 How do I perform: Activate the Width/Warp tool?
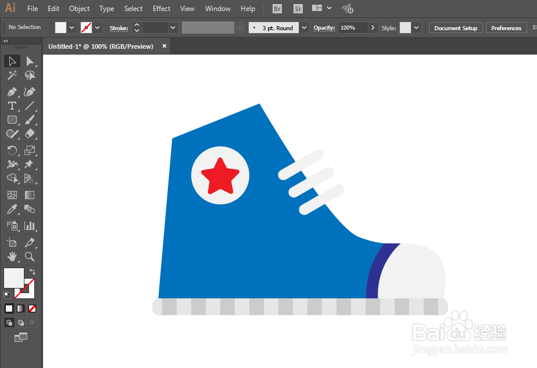[12, 164]
